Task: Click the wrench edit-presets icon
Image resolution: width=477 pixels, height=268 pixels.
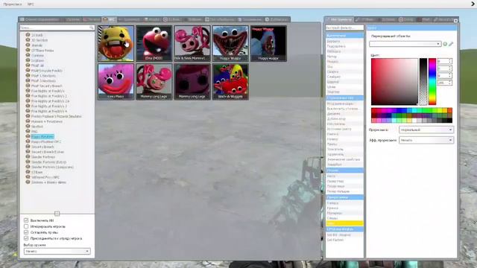Action: tap(451, 44)
